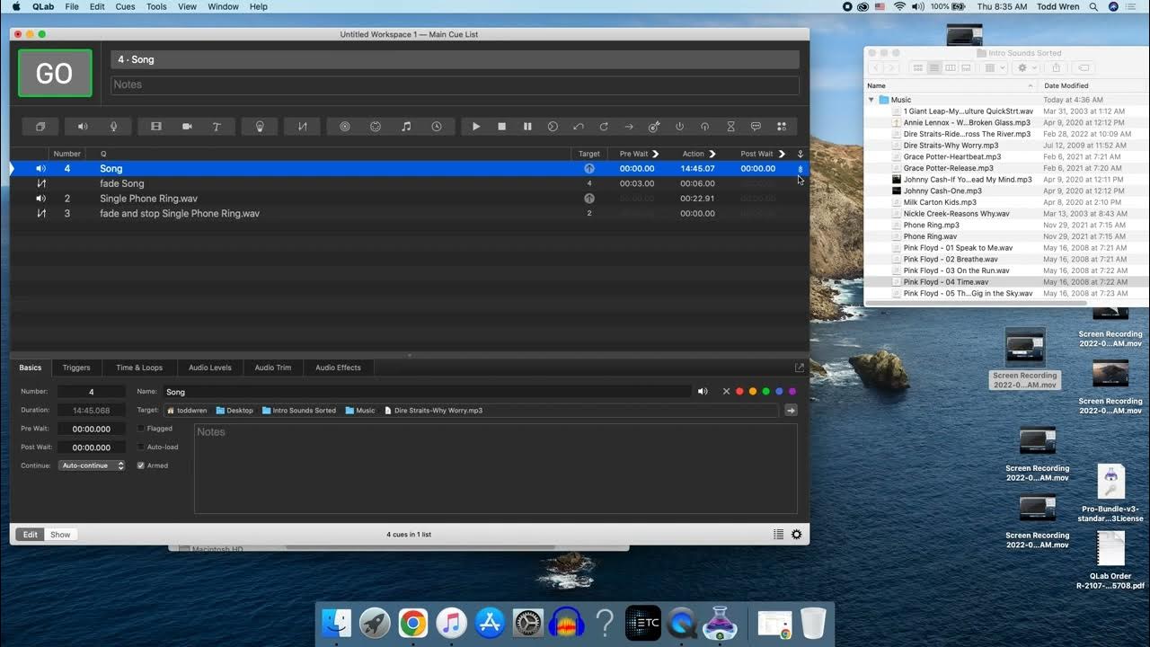1150x647 pixels.
Task: Add a Devamp cue (clockwise arrow)
Action: (x=604, y=127)
